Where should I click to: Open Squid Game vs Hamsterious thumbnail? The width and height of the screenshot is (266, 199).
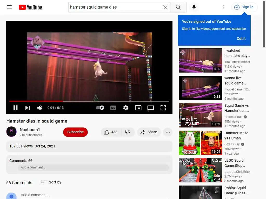[200, 115]
